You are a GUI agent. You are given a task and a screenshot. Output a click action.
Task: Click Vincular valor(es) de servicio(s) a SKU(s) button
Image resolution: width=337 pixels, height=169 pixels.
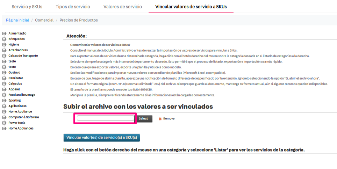tap(102, 138)
